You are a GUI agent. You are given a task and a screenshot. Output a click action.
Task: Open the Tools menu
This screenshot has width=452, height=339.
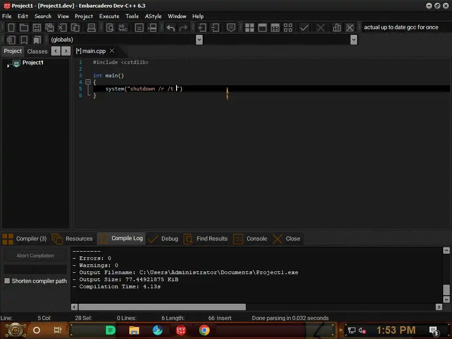click(x=132, y=16)
